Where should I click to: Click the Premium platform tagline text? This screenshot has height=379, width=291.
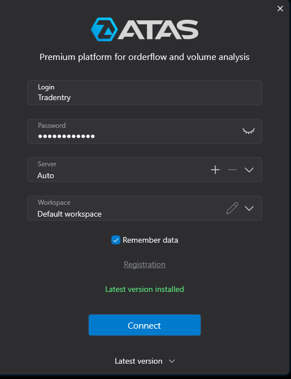tap(145, 57)
